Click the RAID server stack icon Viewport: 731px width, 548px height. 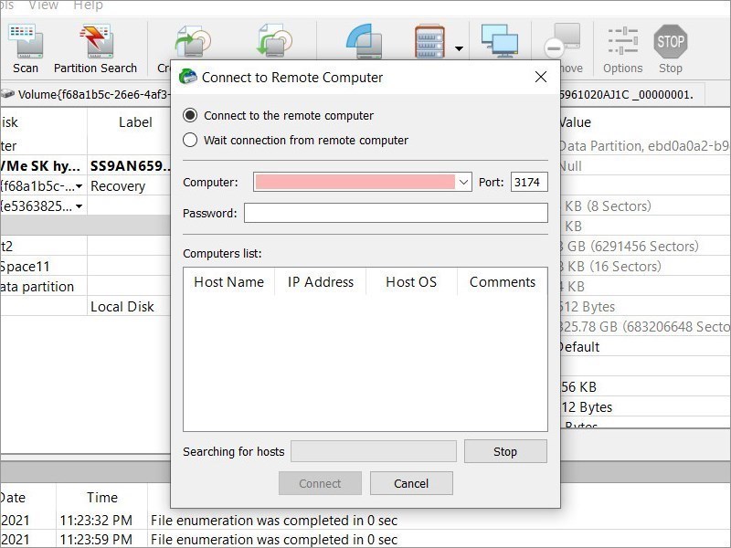pyautogui.click(x=429, y=42)
